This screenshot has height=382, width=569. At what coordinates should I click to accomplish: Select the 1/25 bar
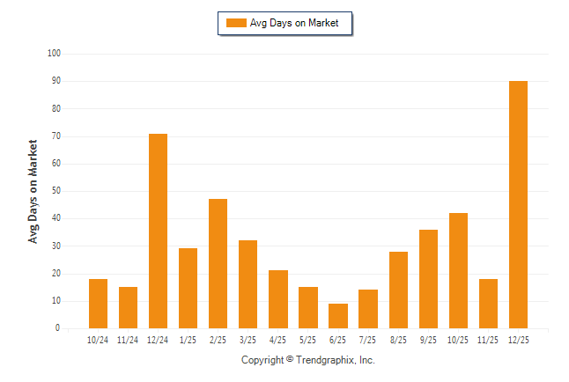click(188, 288)
